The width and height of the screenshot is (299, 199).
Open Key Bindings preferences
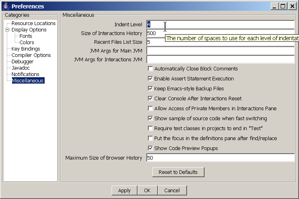tap(26, 49)
